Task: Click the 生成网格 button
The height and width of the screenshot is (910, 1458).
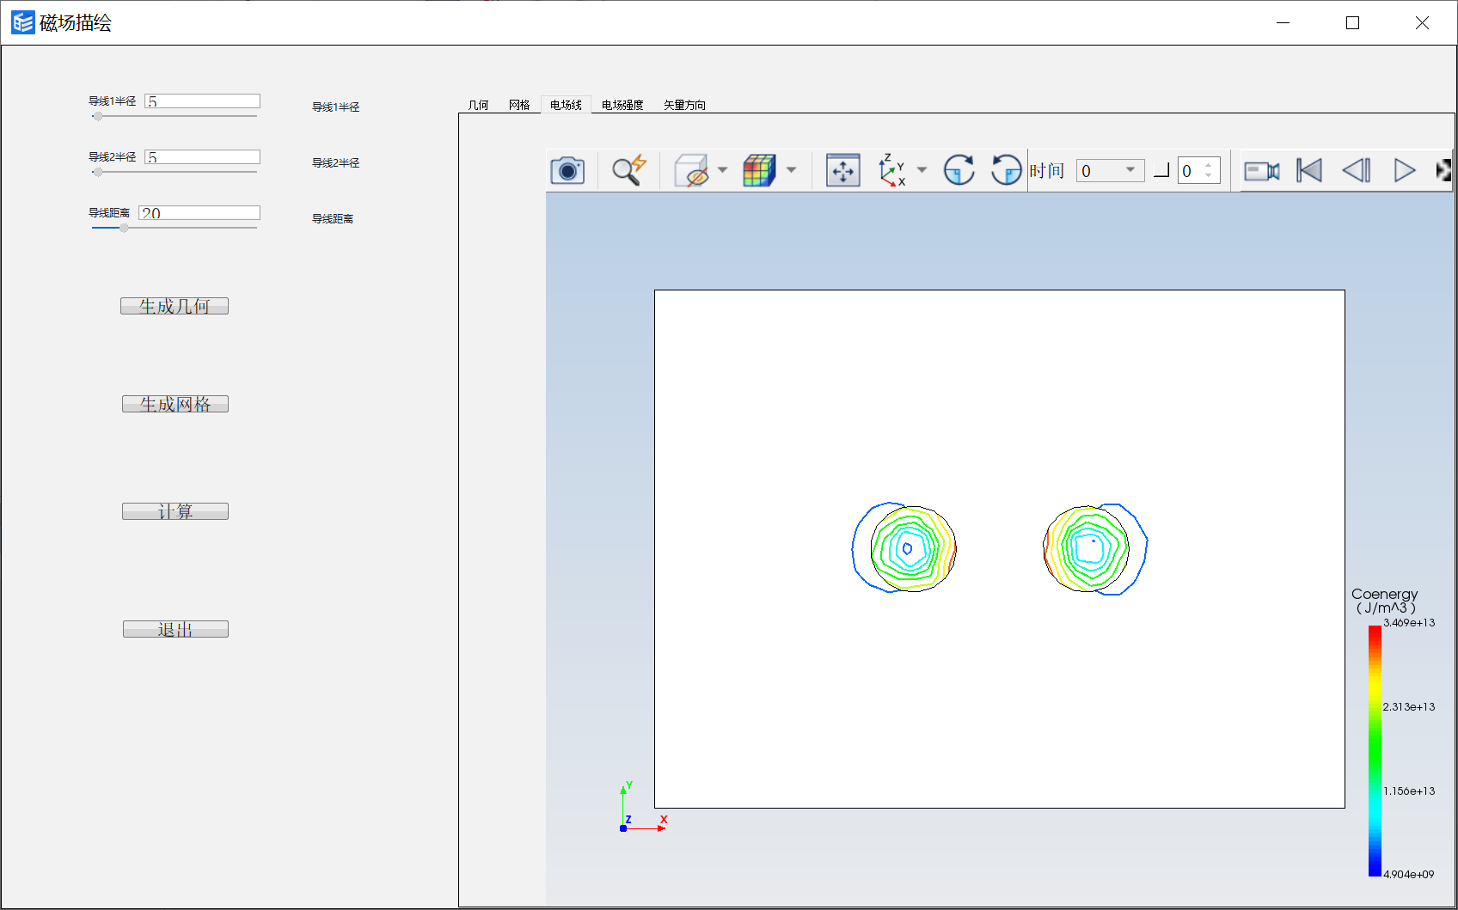Action: 175,404
